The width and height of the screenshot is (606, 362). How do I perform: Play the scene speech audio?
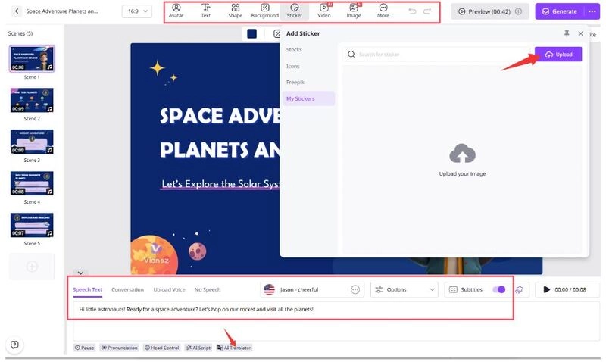tap(546, 289)
